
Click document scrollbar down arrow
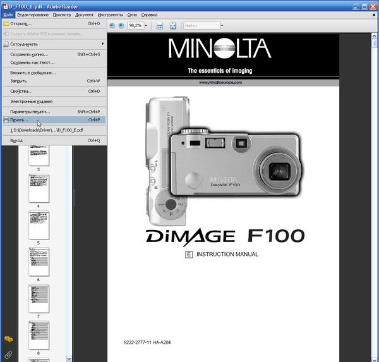[x=374, y=360]
